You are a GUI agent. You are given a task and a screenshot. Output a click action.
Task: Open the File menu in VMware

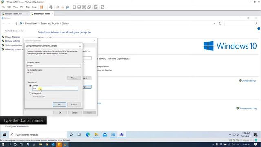click(3, 7)
